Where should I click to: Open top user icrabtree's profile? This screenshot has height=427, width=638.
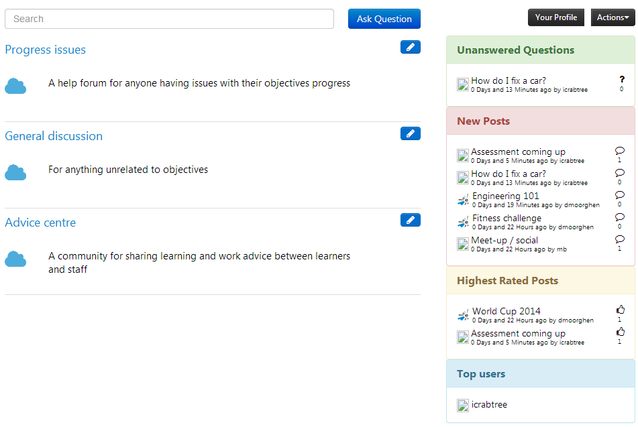point(489,405)
